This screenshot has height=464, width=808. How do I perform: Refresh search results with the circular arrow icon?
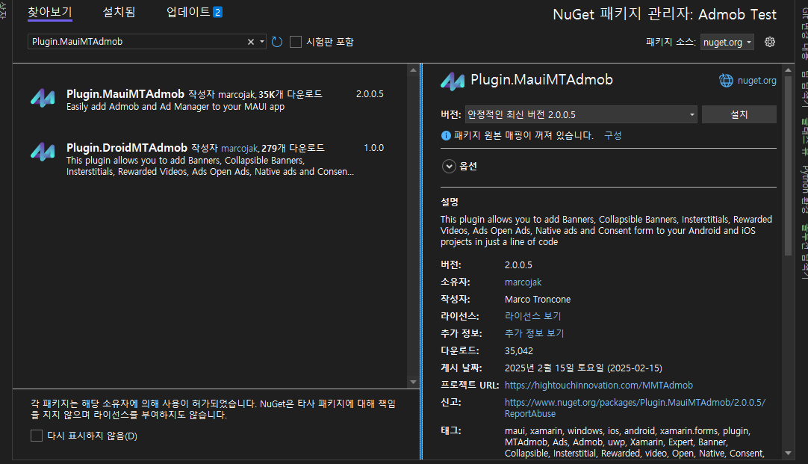click(276, 42)
